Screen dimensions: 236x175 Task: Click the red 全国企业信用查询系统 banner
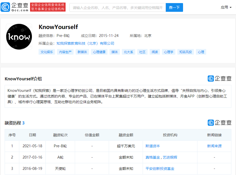(48, 7)
